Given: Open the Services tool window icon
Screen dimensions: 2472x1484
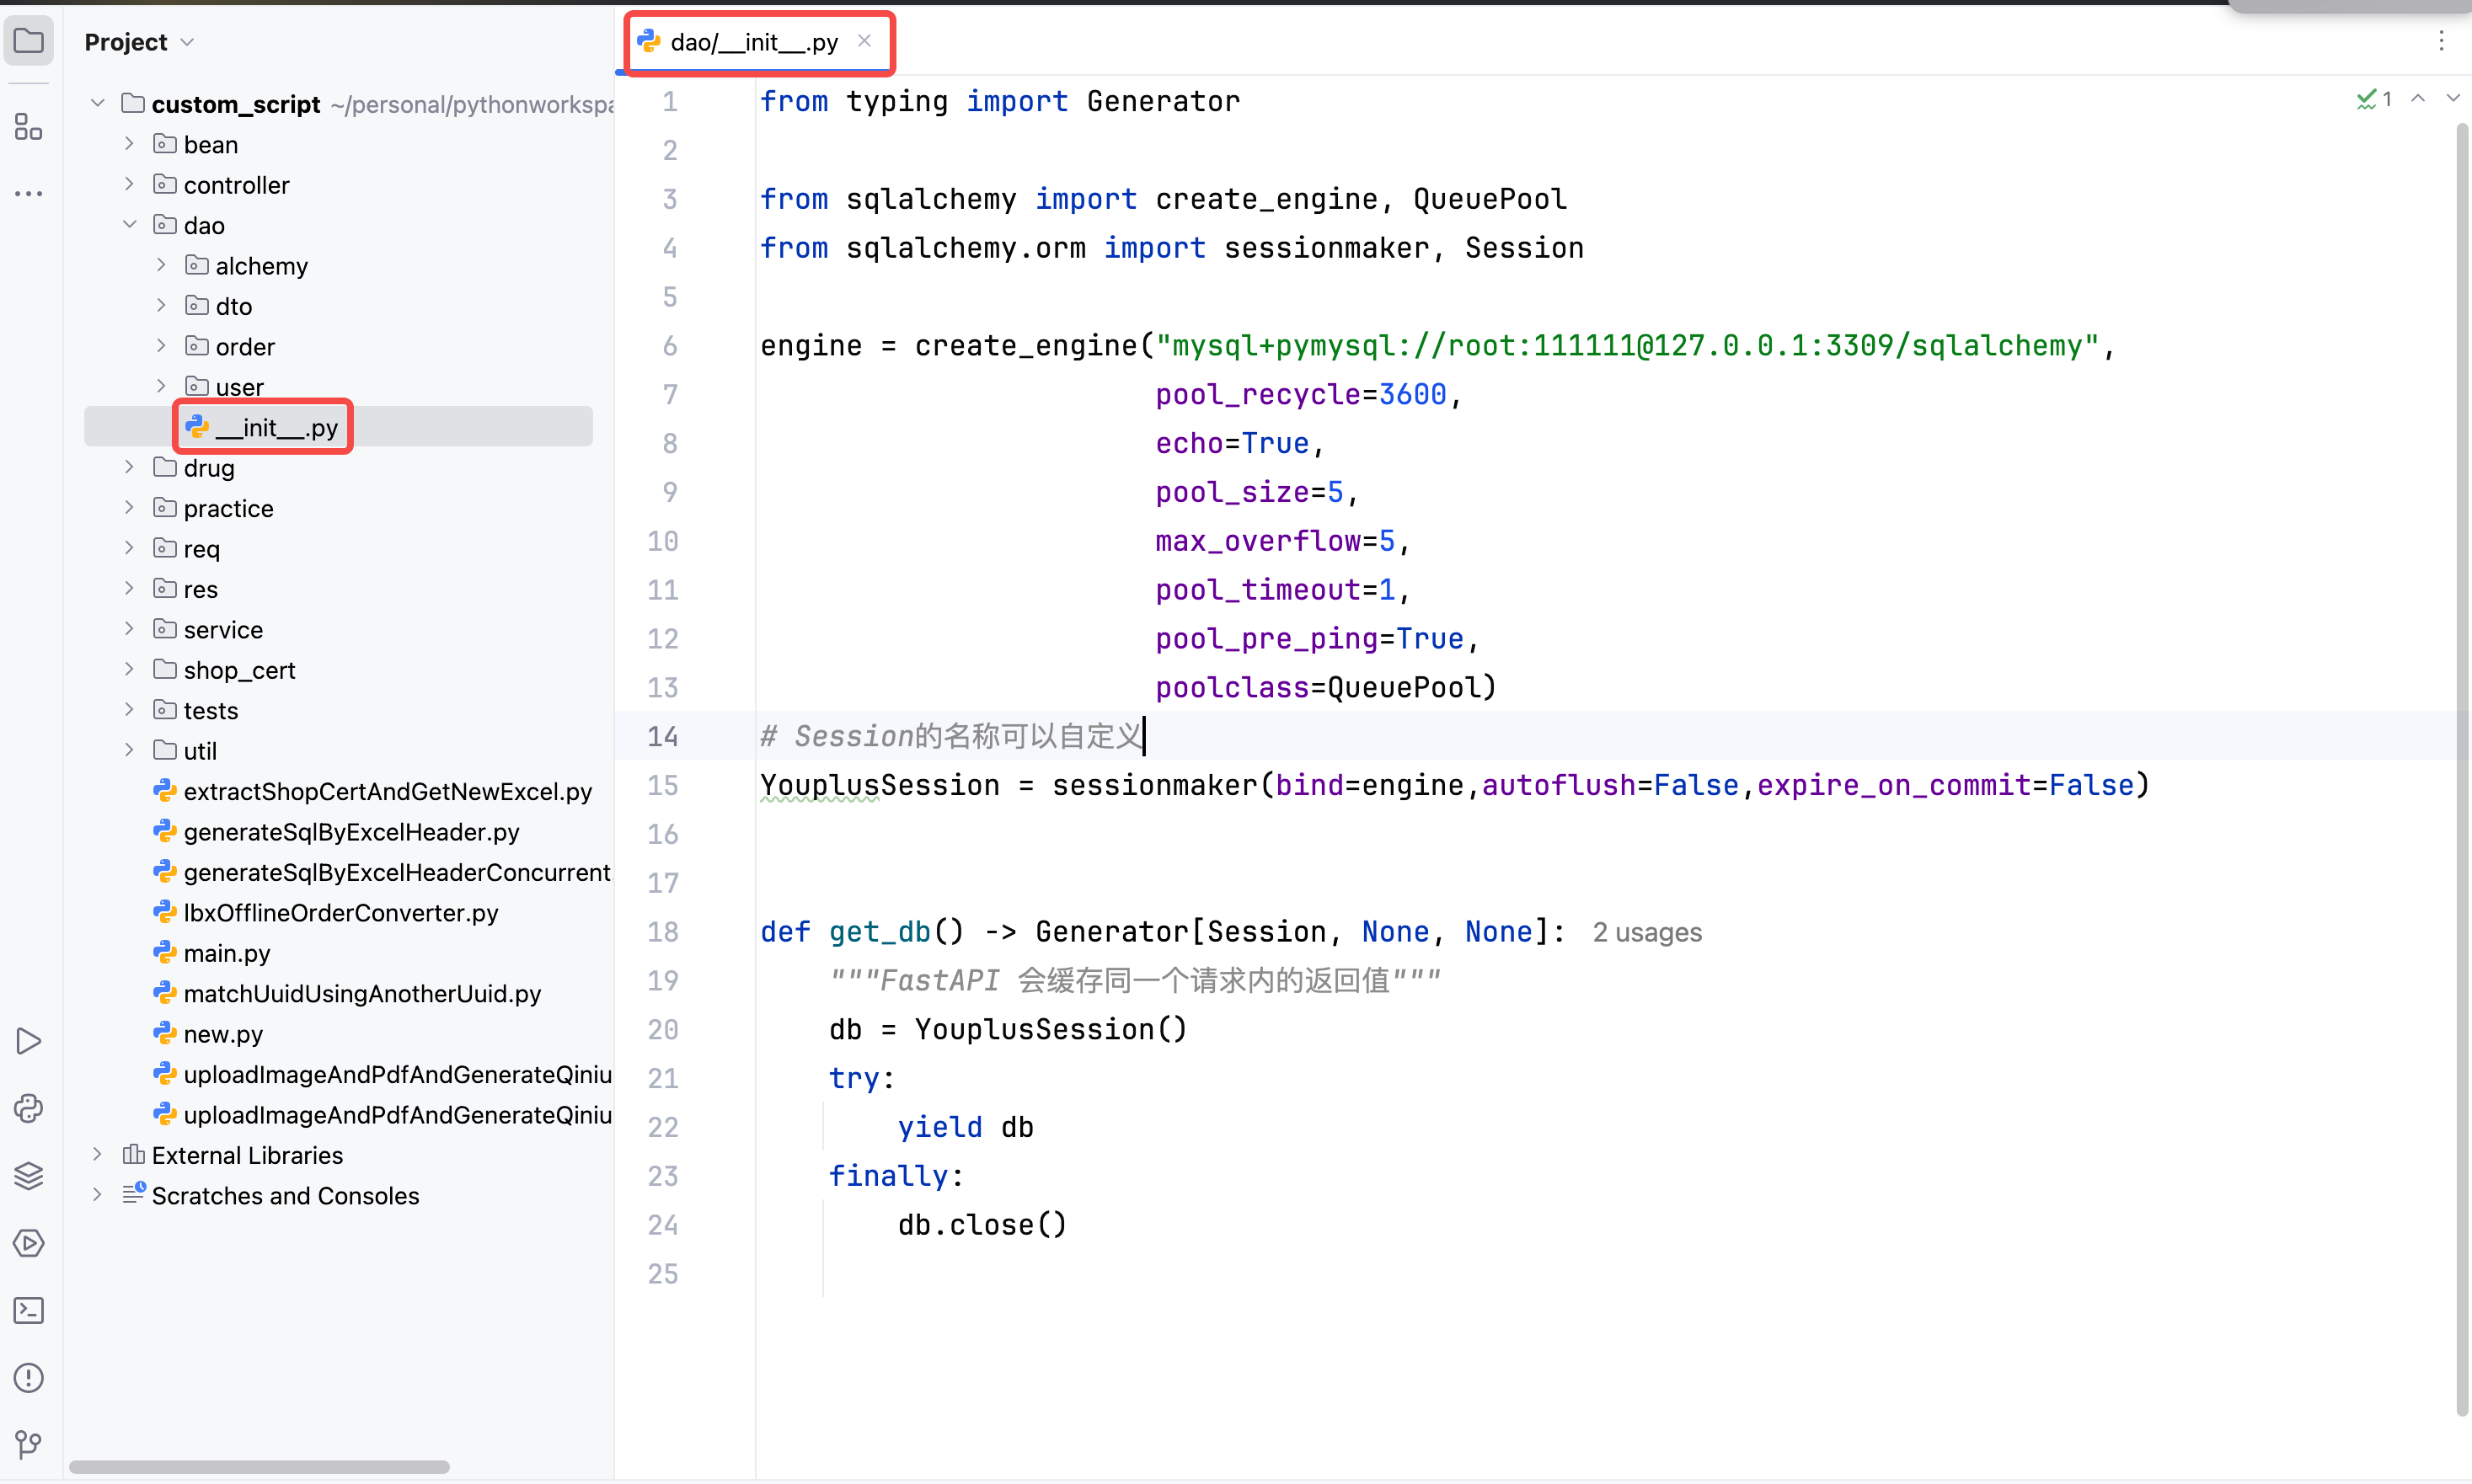Looking at the screenshot, I should point(29,1243).
